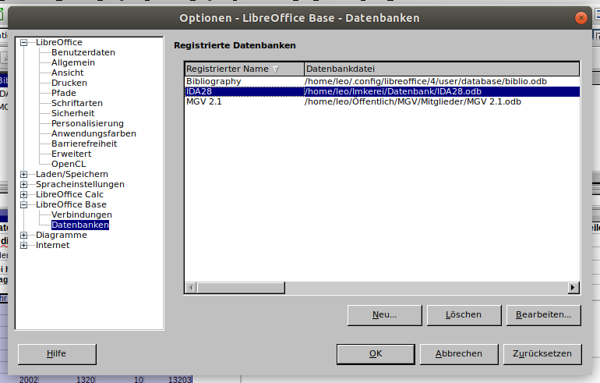Screen dimensions: 600x383
Task: Open the Ansicht options
Action: pos(67,73)
